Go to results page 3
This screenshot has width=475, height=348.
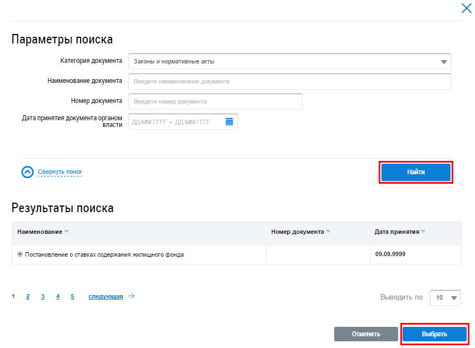pos(43,297)
